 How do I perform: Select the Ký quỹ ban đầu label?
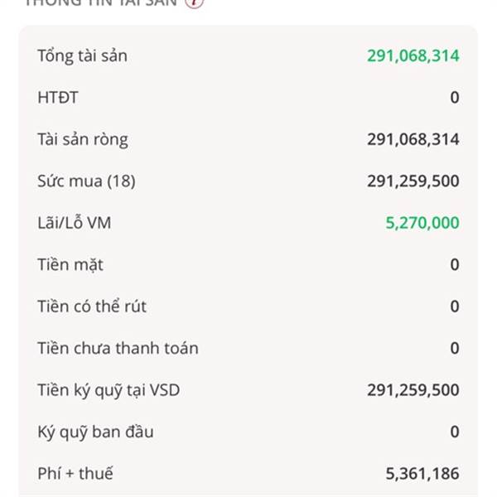(x=95, y=432)
